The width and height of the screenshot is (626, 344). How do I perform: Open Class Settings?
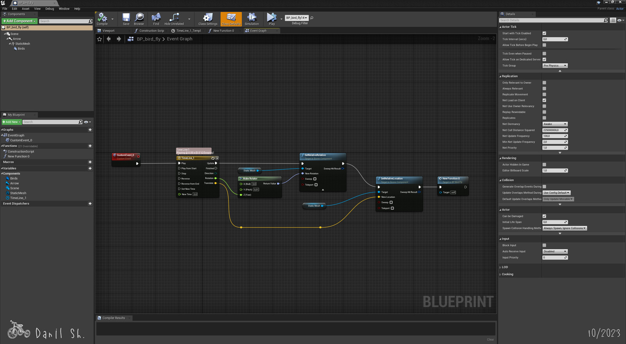(x=208, y=19)
